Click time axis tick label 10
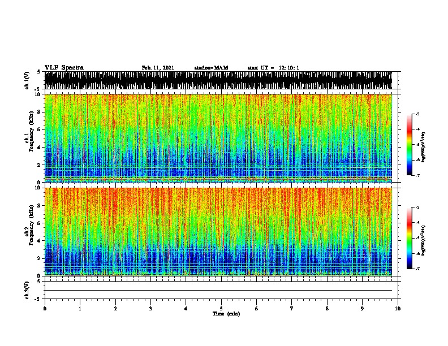 pos(398,309)
